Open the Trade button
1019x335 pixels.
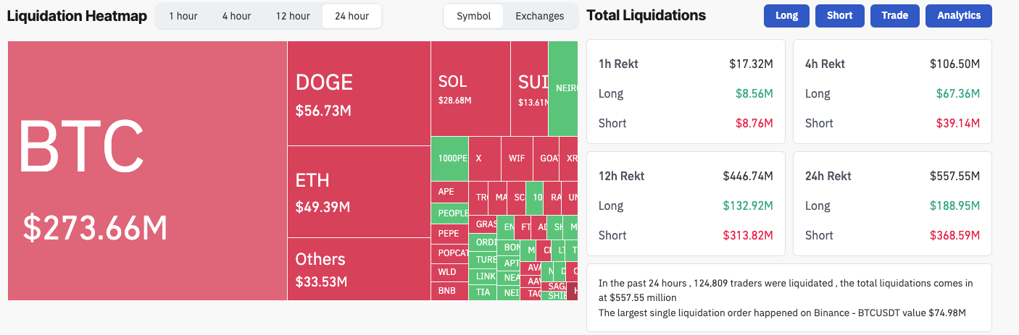[x=895, y=15]
